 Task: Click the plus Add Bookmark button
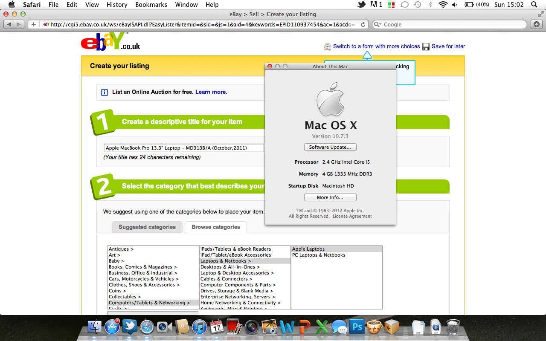[34, 24]
